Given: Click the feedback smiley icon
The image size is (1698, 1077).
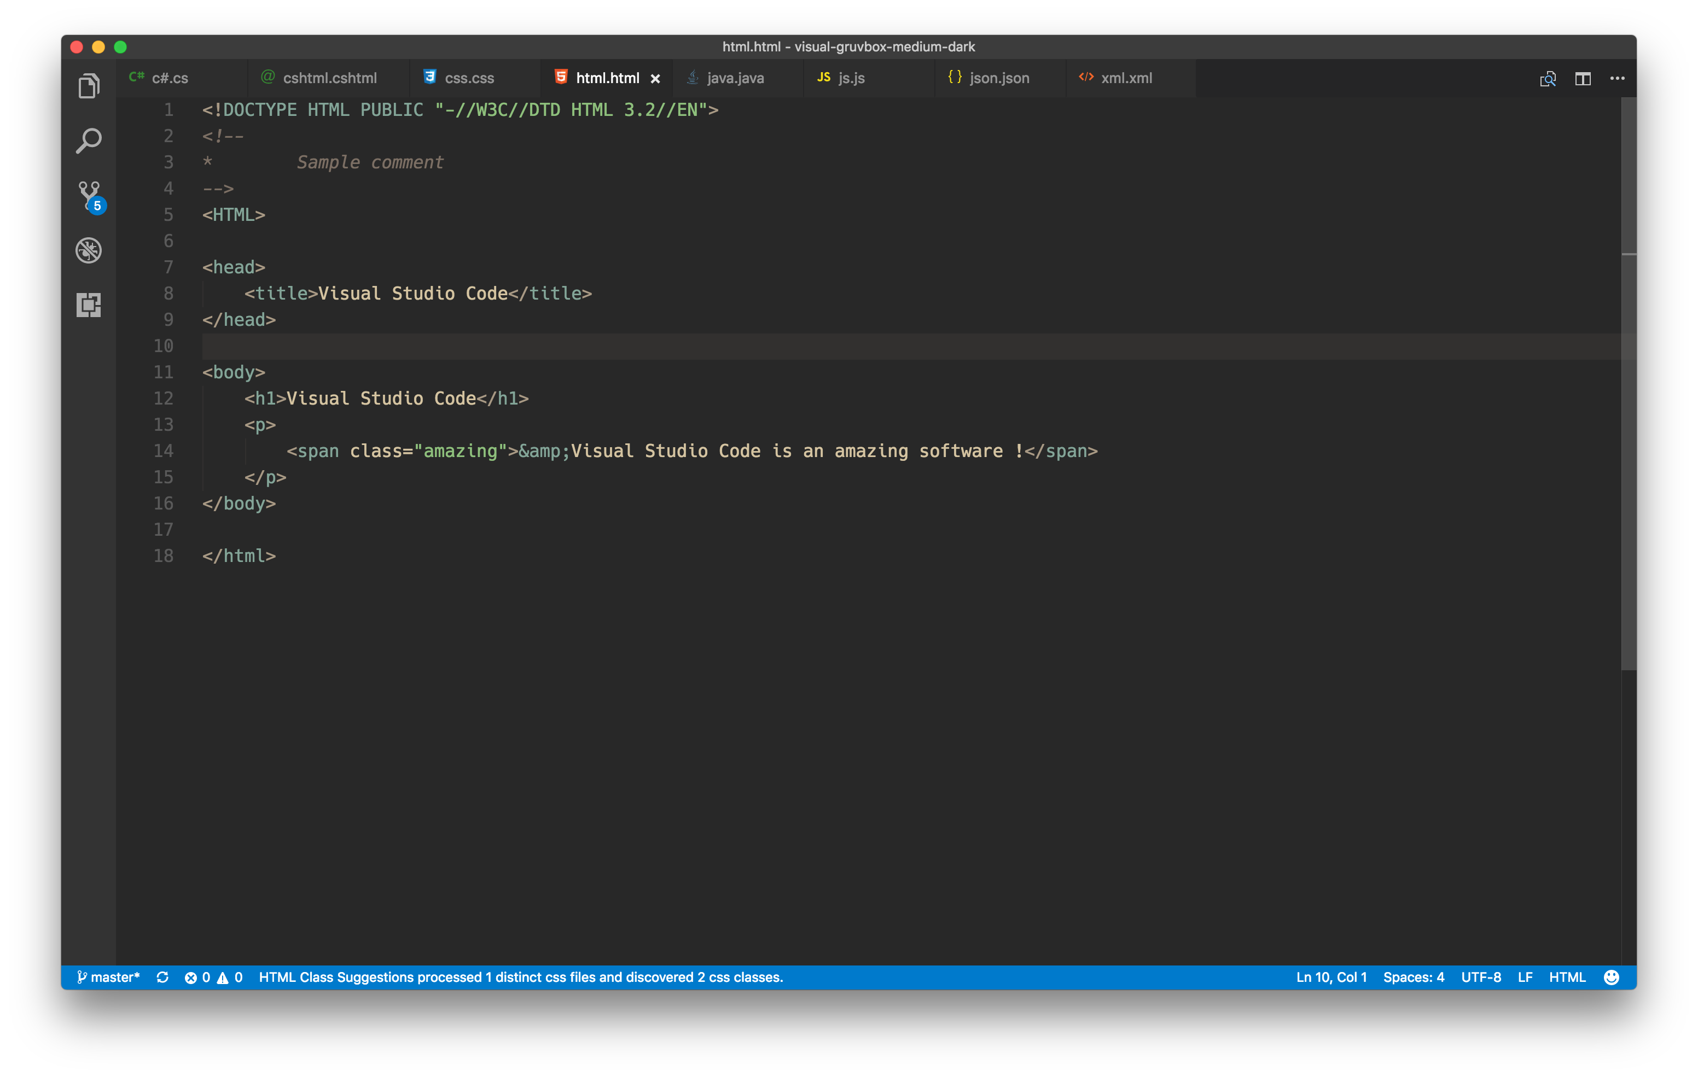Looking at the screenshot, I should 1610,977.
